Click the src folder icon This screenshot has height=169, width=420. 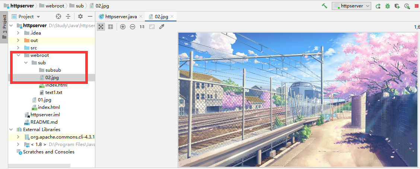[26, 48]
